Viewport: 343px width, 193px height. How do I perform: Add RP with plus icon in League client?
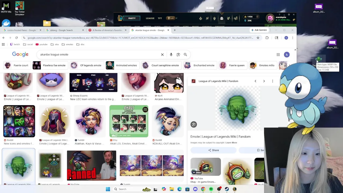pyautogui.click(x=257, y=17)
